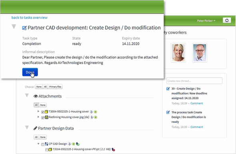Click the task edit icon beside Partner CAD development title
The image size is (236, 154).
(x=24, y=28)
